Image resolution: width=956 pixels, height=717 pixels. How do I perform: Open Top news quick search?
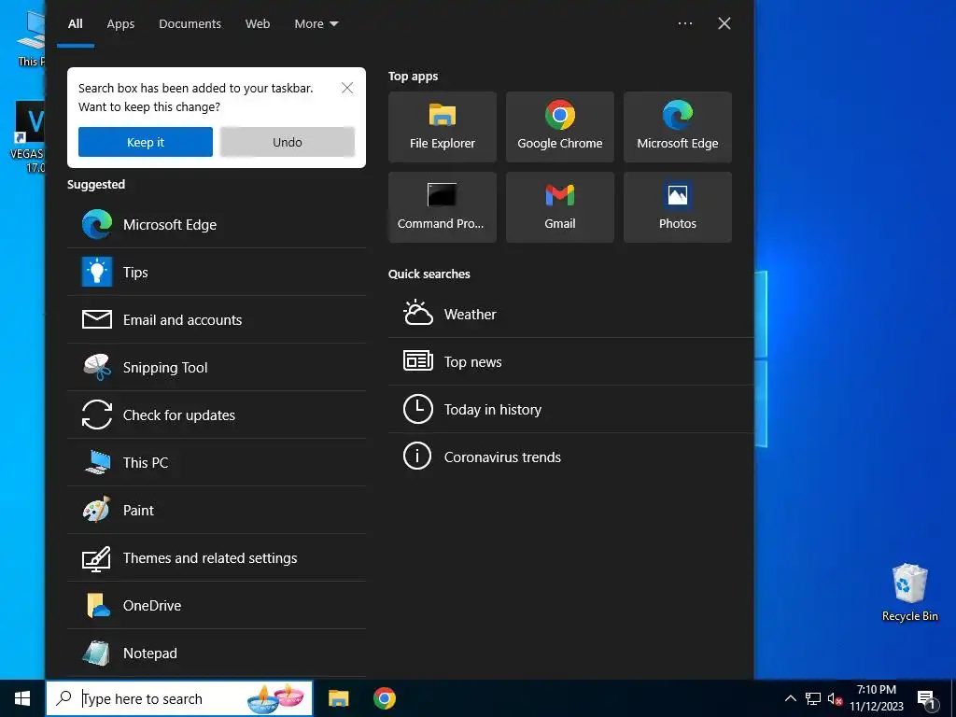pos(571,361)
